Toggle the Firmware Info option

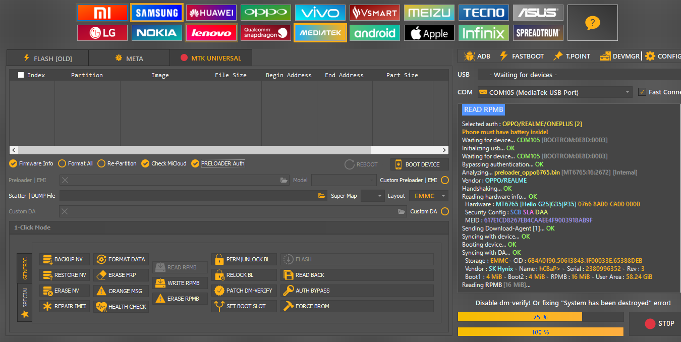[x=13, y=163]
